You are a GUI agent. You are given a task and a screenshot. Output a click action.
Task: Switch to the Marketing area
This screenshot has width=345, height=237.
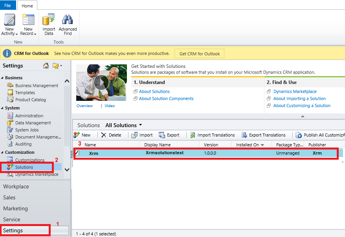pyautogui.click(x=15, y=208)
